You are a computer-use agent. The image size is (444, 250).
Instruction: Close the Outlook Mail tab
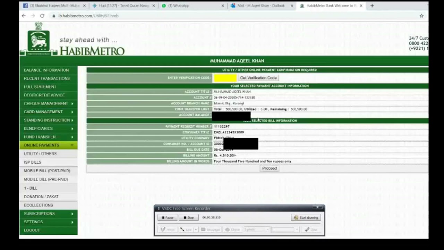[x=292, y=6]
